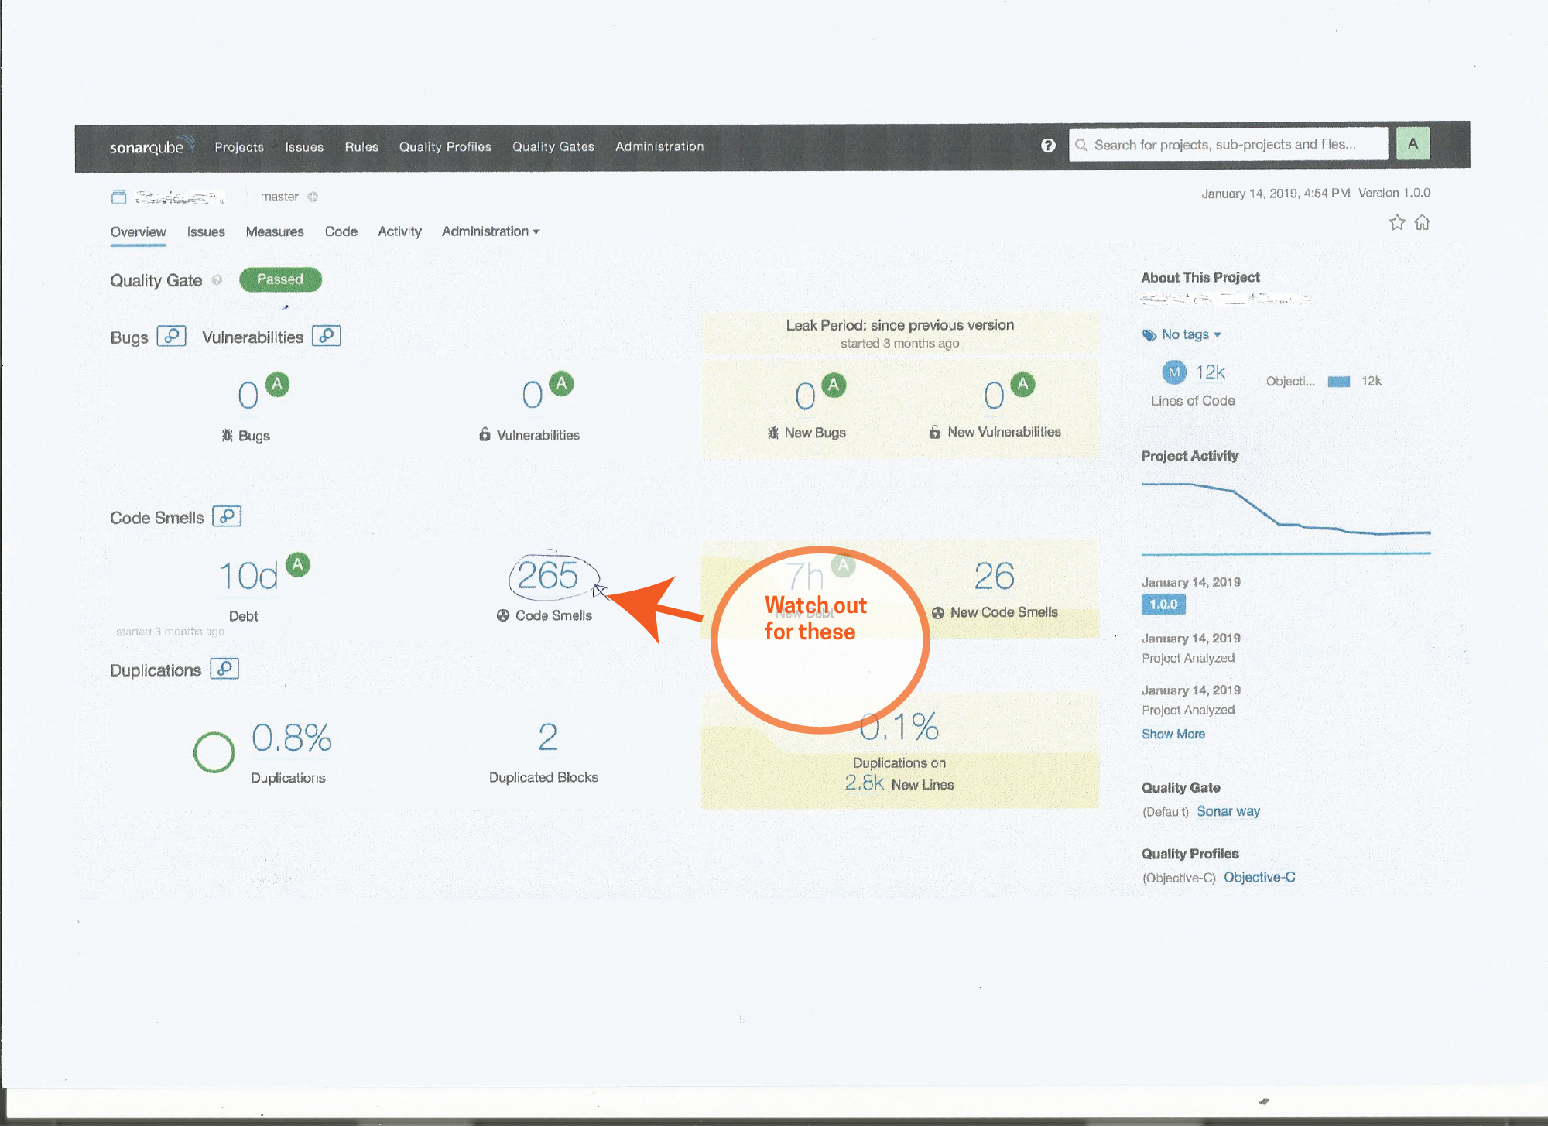This screenshot has width=1548, height=1127.
Task: Open the Sonar way quality gate link
Action: pyautogui.click(x=1228, y=811)
